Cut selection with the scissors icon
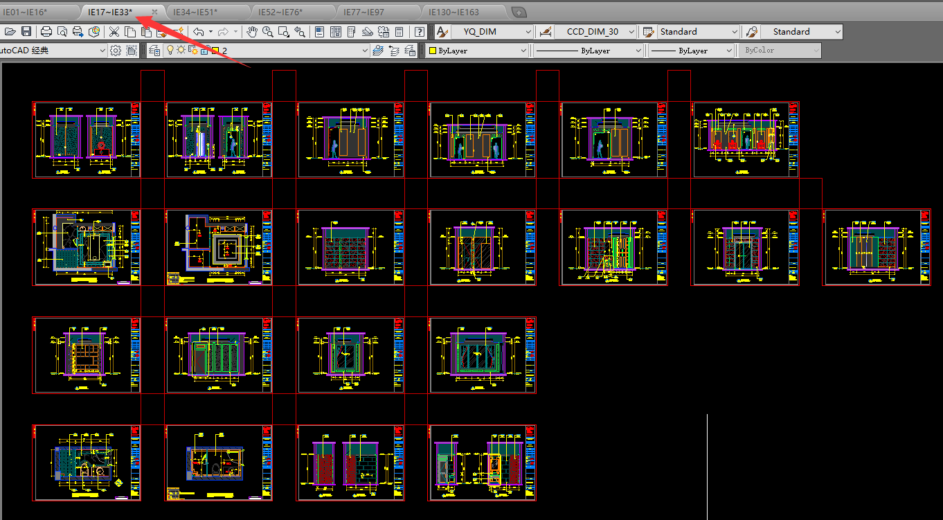 (114, 32)
